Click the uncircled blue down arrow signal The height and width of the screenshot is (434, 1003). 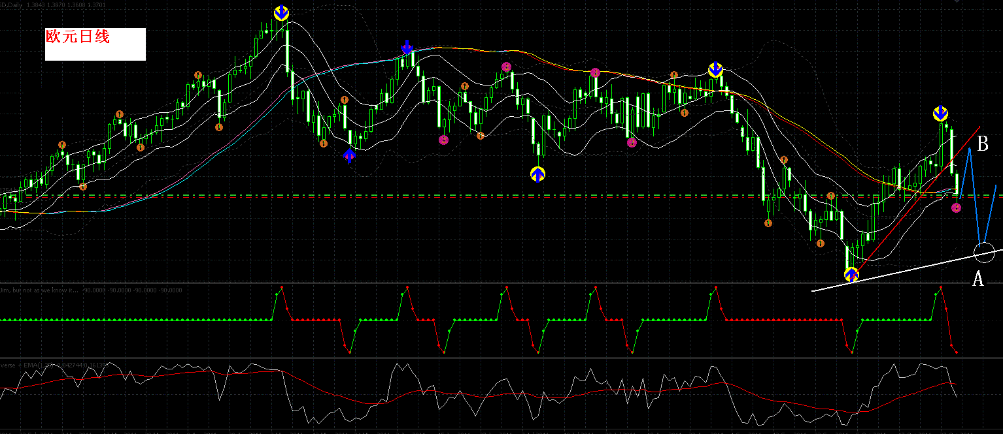(x=407, y=46)
